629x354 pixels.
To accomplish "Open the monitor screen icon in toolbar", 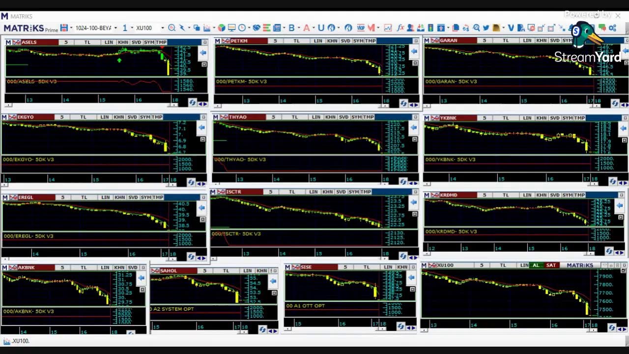I will tap(231, 28).
